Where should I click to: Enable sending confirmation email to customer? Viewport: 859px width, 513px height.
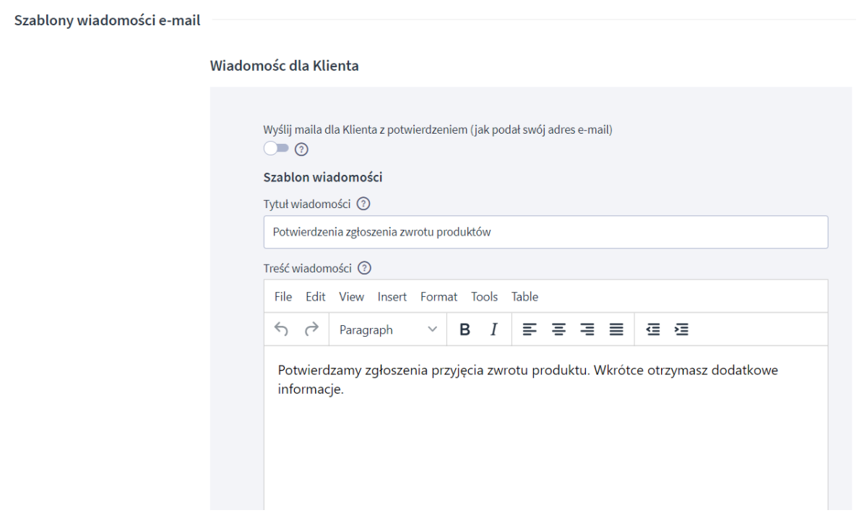(x=276, y=148)
